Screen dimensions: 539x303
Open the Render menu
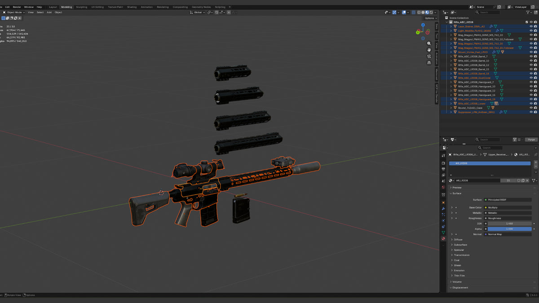point(17,7)
